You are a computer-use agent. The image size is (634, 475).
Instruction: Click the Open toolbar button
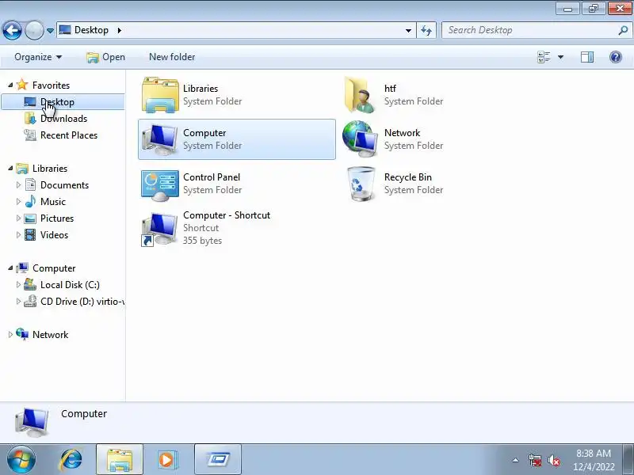point(105,57)
